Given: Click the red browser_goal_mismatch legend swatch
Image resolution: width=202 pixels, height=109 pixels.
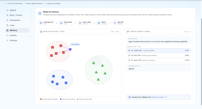Looking at the screenshot, I should point(41,99).
